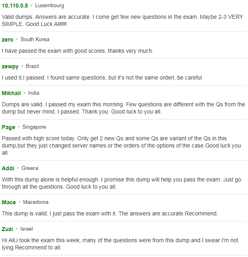
Task: Select the zewpy reviewer name
Action: coord(10,66)
